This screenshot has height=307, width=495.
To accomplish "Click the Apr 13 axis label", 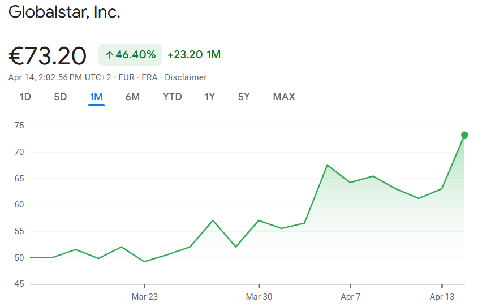I will pyautogui.click(x=442, y=297).
